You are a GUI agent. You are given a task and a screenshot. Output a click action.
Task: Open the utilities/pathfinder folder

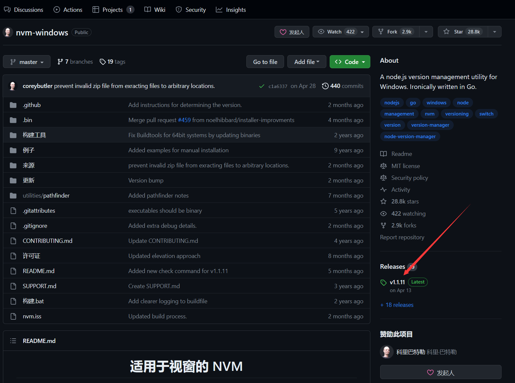click(x=46, y=196)
